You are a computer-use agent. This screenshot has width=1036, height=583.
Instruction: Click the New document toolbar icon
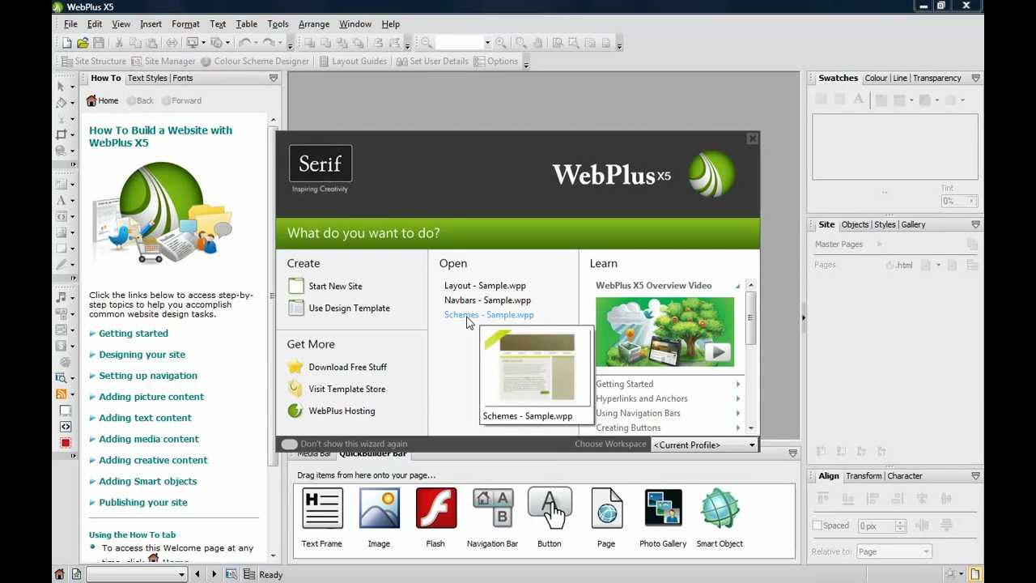(x=67, y=43)
